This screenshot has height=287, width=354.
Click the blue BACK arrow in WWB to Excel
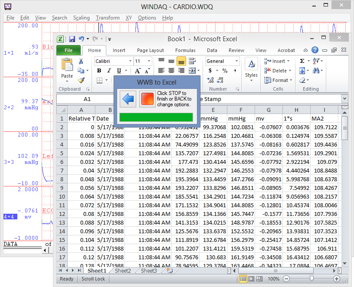(128, 99)
